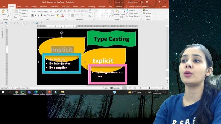Open the Section dropdown

tap(23, 17)
